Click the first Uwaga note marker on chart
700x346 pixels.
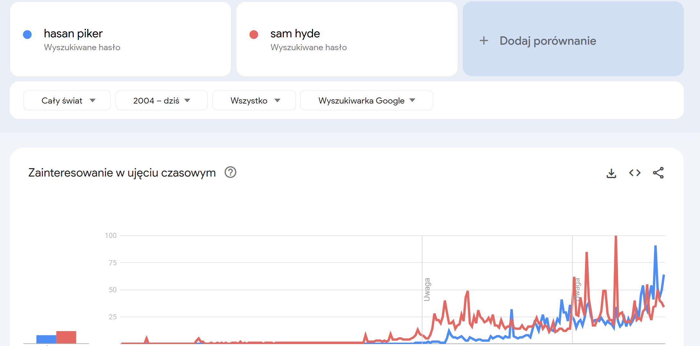coord(427,289)
